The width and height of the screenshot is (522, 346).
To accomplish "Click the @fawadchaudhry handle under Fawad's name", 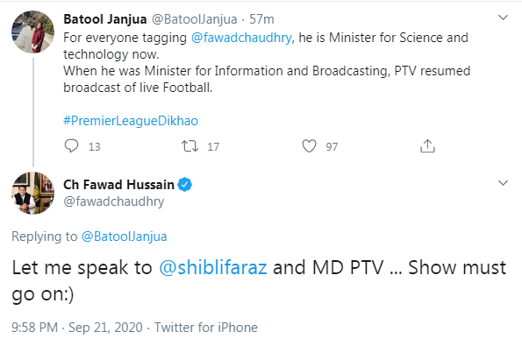I will pyautogui.click(x=114, y=201).
